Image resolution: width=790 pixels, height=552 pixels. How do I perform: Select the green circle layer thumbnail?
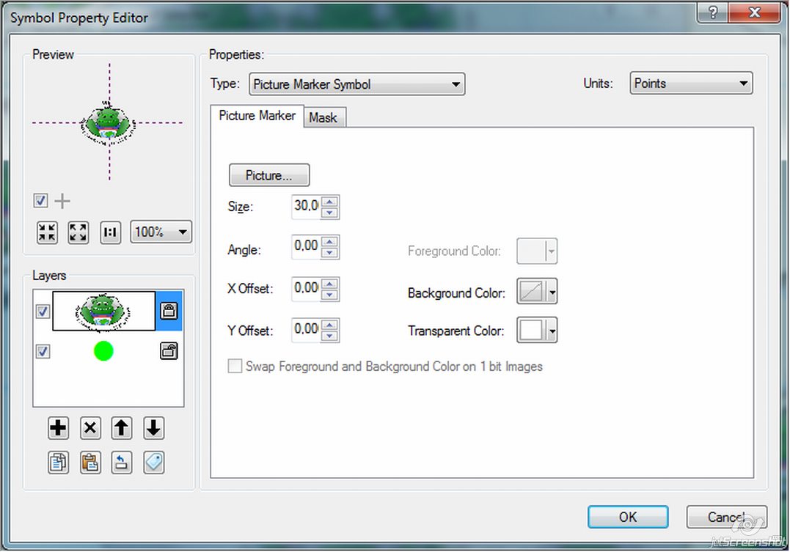point(103,351)
